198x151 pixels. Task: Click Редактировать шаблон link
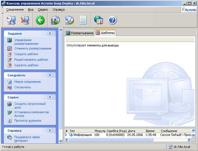point(31,60)
